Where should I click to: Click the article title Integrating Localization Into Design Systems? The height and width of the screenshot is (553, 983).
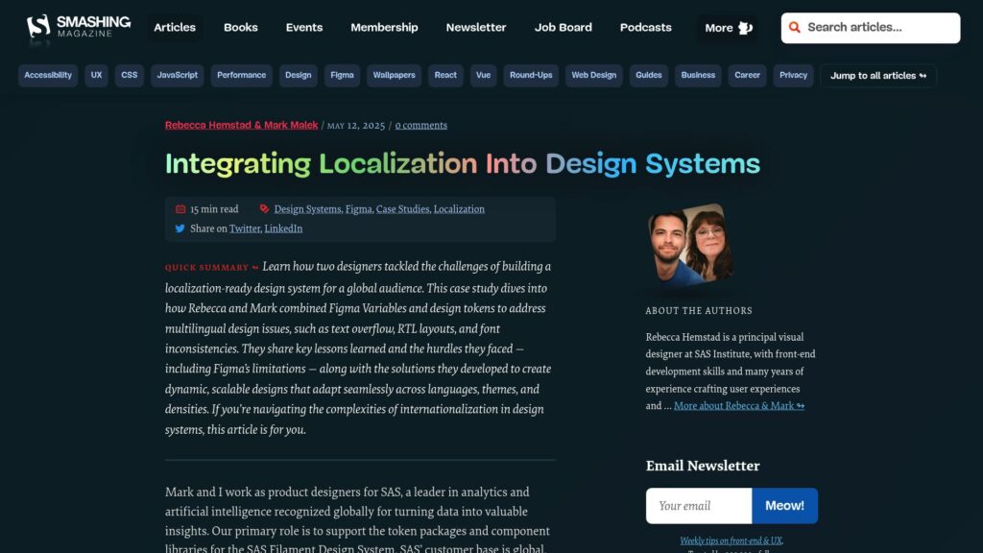coord(463,164)
